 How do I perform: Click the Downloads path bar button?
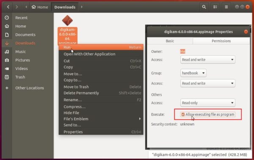click(65, 7)
